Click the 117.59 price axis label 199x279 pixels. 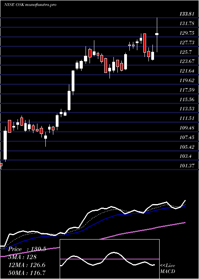(187, 90)
